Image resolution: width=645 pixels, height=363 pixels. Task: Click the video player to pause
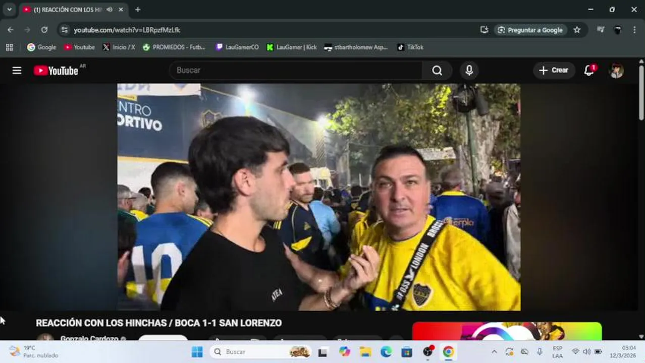[x=319, y=197]
